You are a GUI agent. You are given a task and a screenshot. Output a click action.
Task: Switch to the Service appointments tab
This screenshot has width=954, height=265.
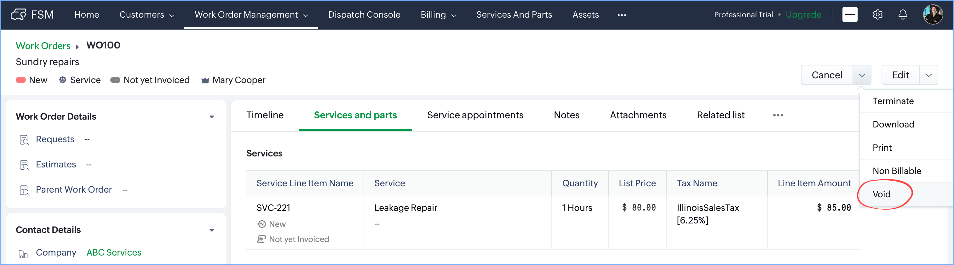pos(475,115)
